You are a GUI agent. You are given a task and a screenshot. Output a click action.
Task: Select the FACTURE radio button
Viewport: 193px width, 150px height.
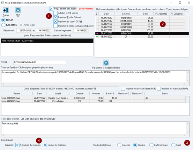tap(3, 25)
